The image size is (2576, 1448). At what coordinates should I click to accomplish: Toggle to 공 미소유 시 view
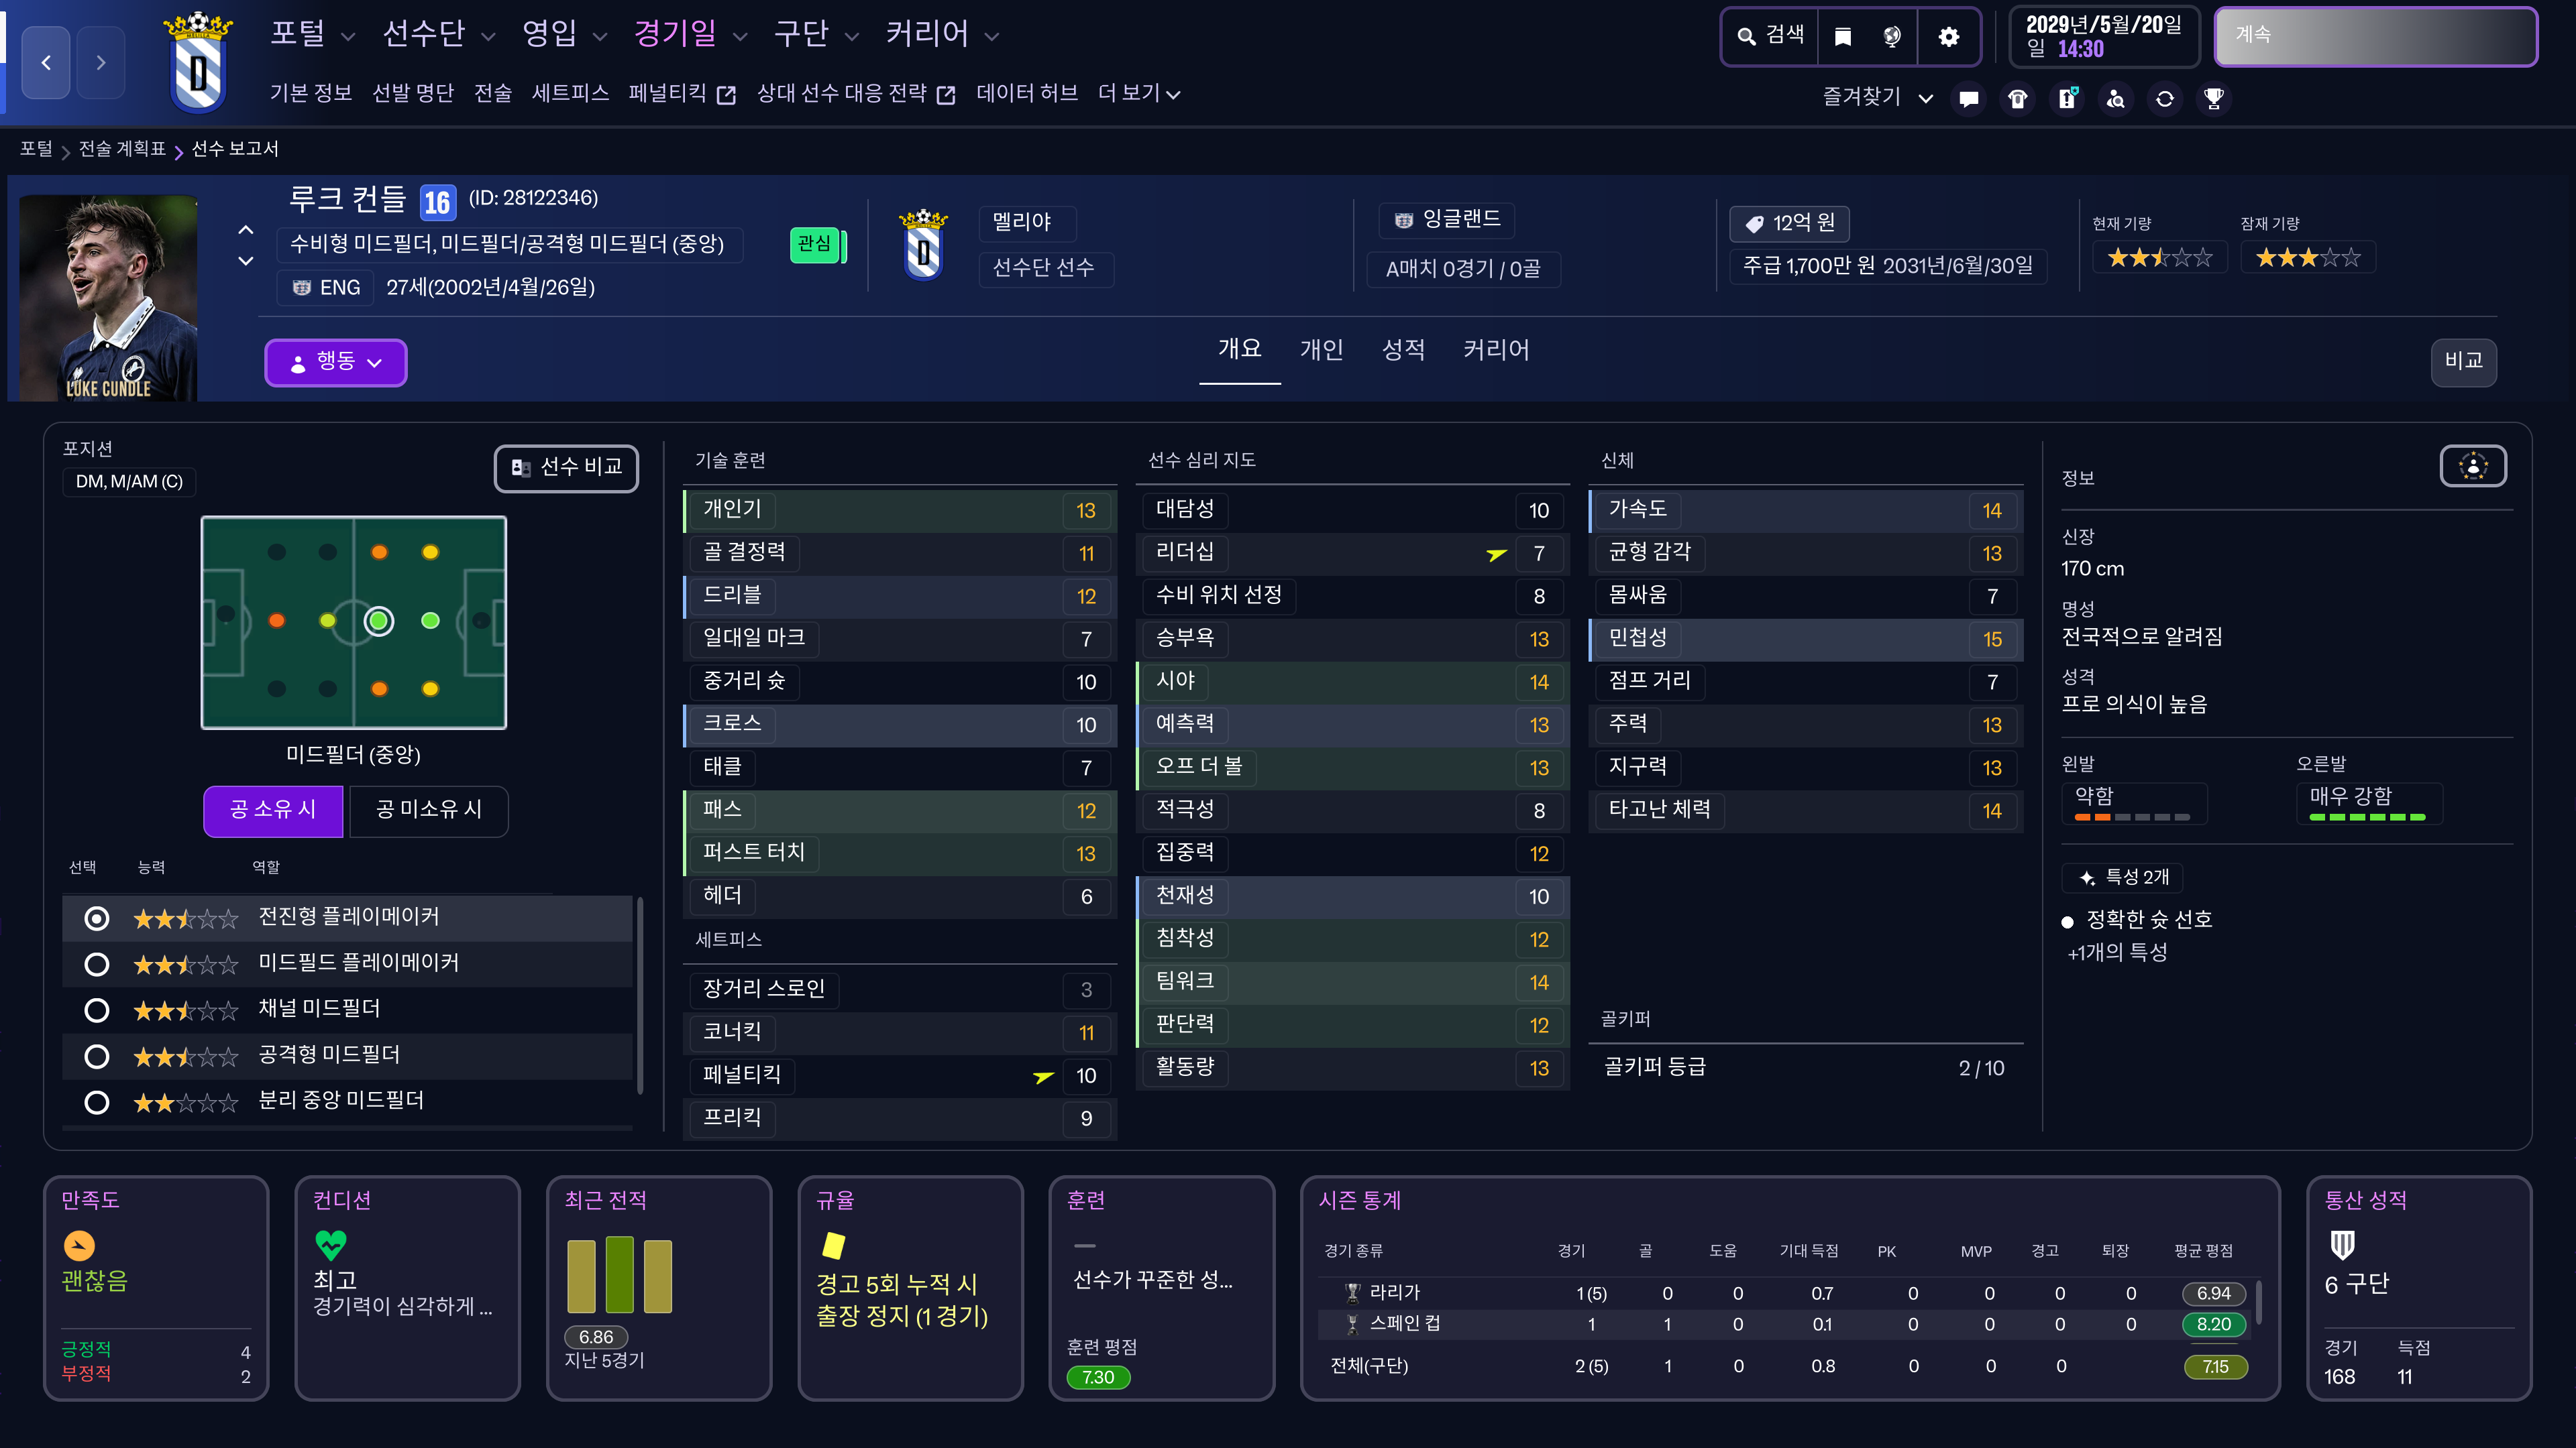coord(428,809)
